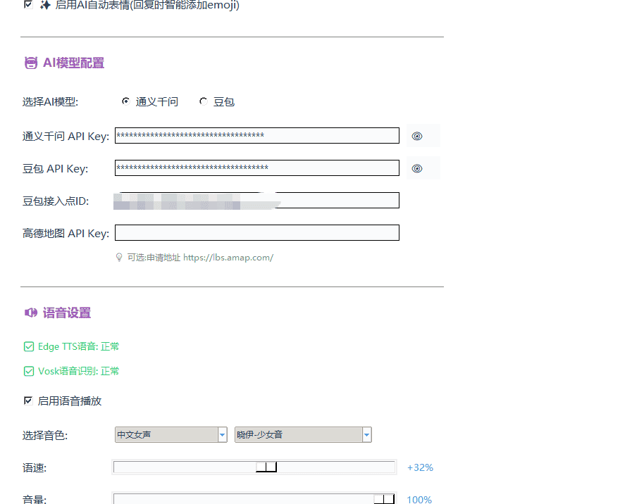Select the 通义千问 radio button
The width and height of the screenshot is (620, 504).
pos(125,101)
